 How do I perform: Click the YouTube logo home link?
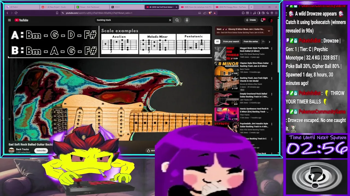22,20
